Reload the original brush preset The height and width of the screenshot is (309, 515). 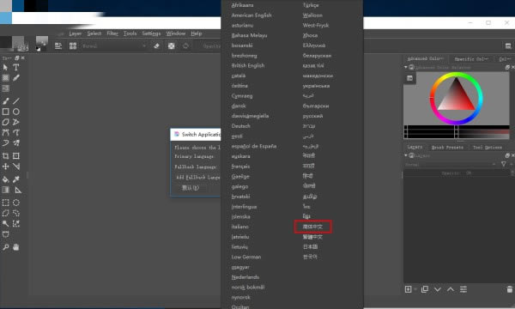[x=186, y=46]
